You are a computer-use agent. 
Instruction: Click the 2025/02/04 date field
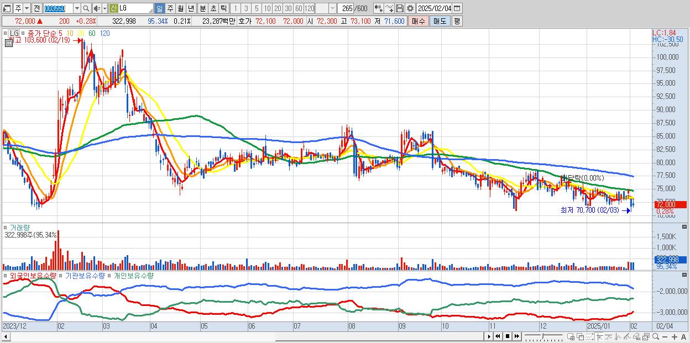point(435,8)
